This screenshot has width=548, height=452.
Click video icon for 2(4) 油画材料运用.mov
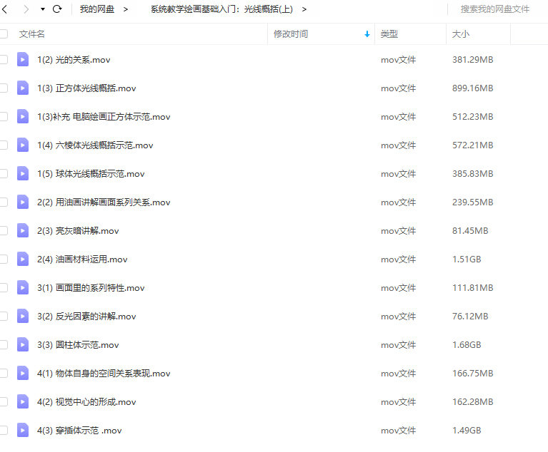tap(23, 260)
